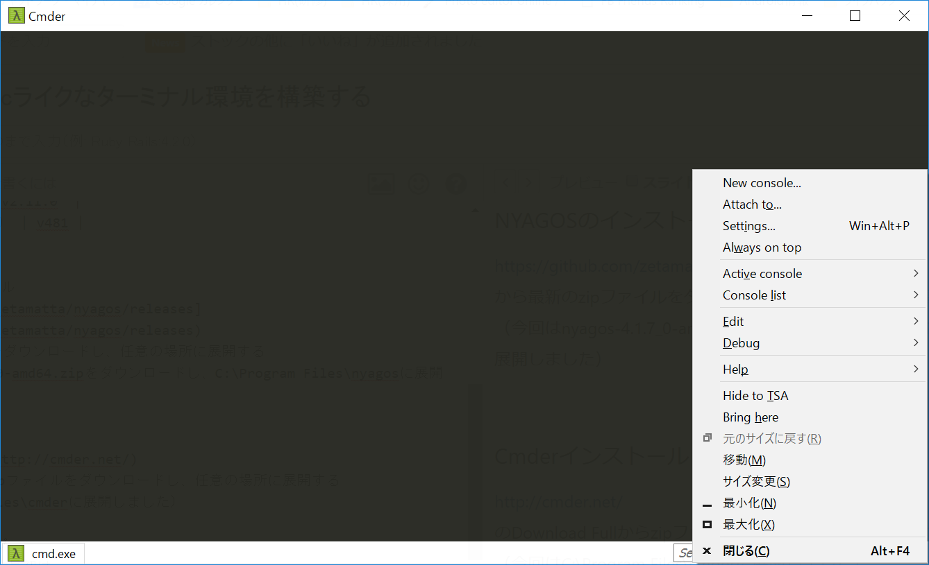Switch to the cmd.exe console tab
Viewport: 929px width, 565px height.
(43, 553)
